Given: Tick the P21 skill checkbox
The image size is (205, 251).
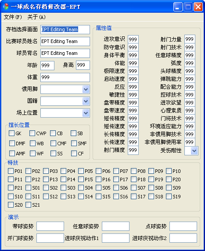Looking at the screenshot, I should (x=11, y=188).
